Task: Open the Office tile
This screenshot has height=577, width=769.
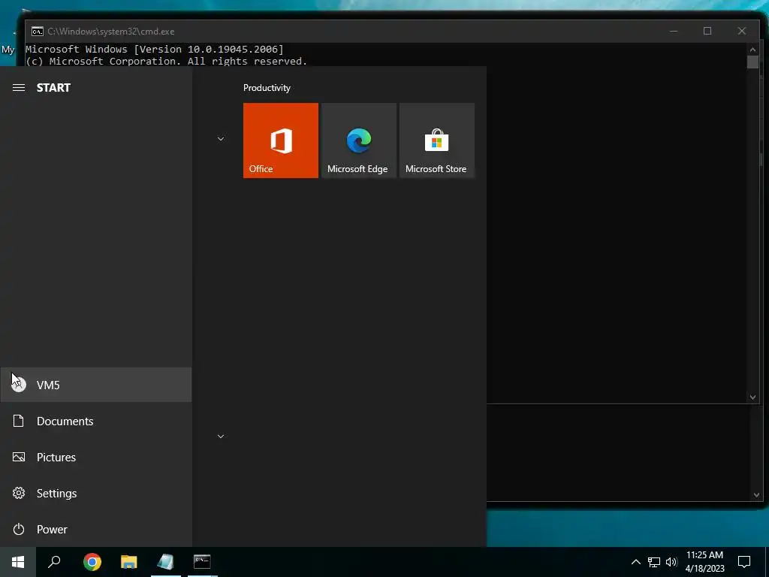Action: pos(281,140)
